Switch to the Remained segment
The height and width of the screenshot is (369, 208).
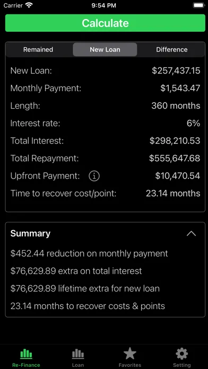[38, 50]
